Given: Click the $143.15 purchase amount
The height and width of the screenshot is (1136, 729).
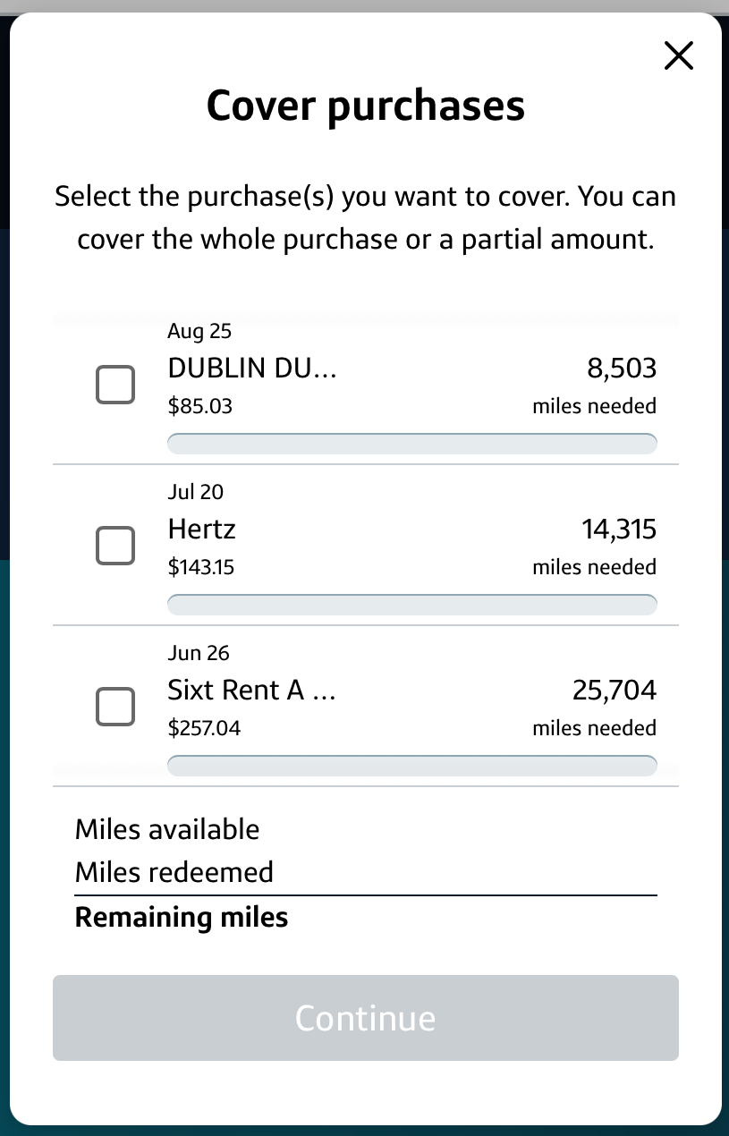Looking at the screenshot, I should pos(201,567).
